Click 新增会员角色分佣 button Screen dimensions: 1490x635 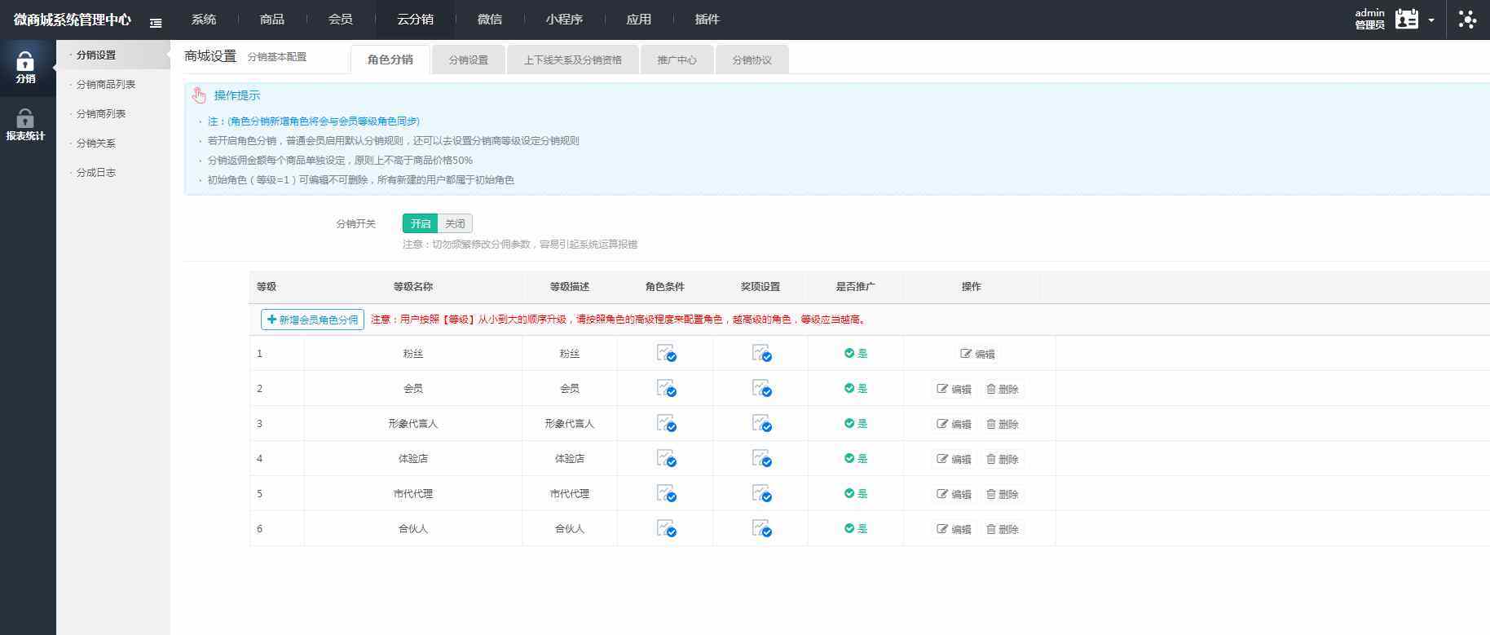point(312,320)
